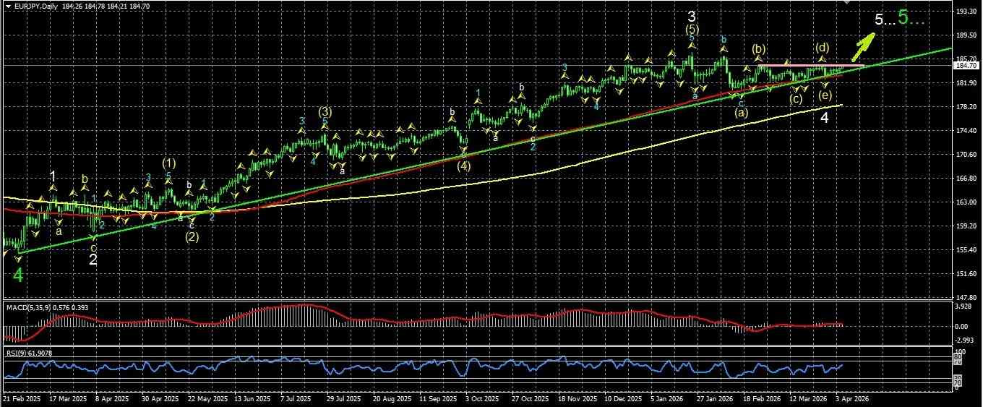Select the (4) wave label
Screen dimensions: 983x407
464,166
